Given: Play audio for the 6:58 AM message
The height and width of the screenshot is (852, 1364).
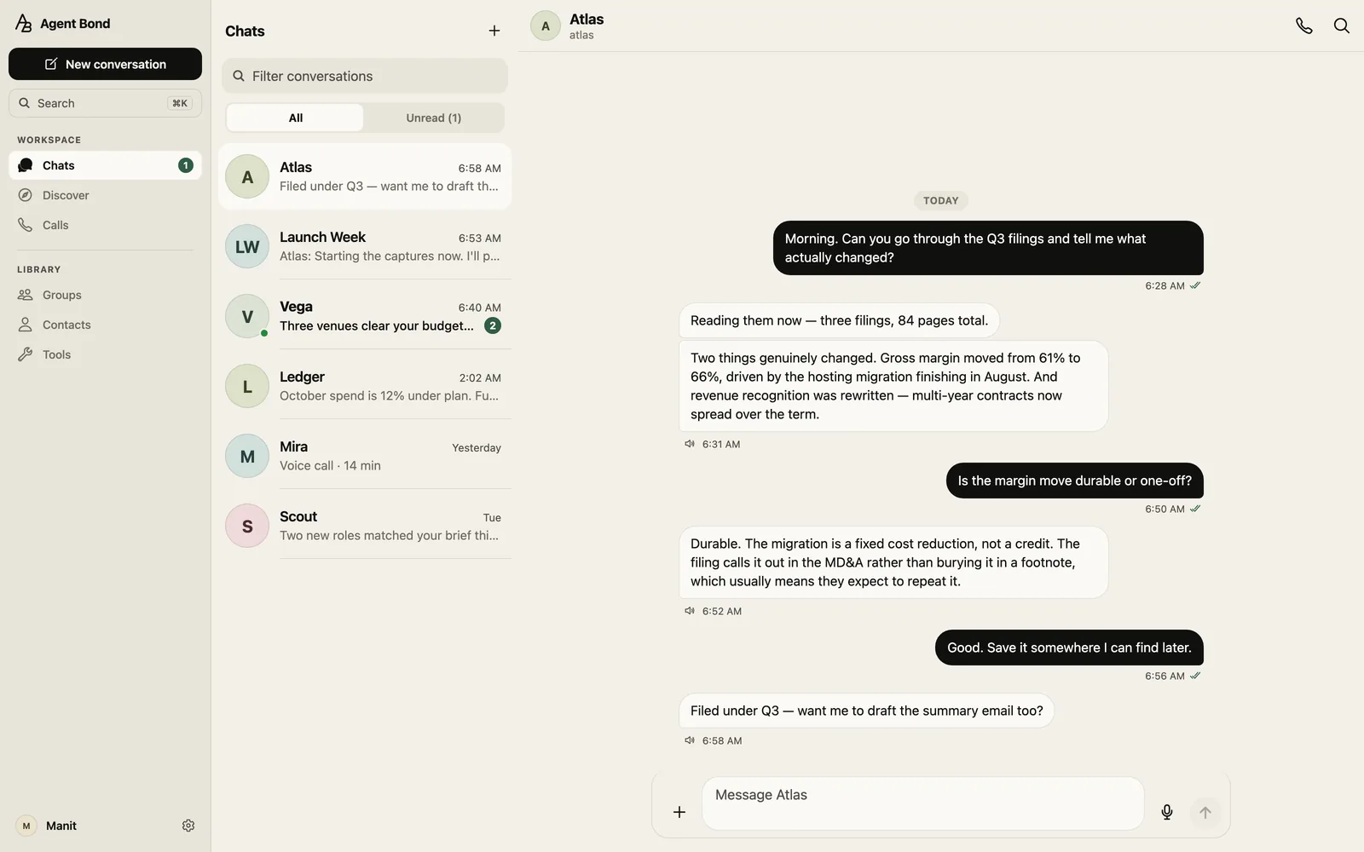Looking at the screenshot, I should (x=690, y=740).
